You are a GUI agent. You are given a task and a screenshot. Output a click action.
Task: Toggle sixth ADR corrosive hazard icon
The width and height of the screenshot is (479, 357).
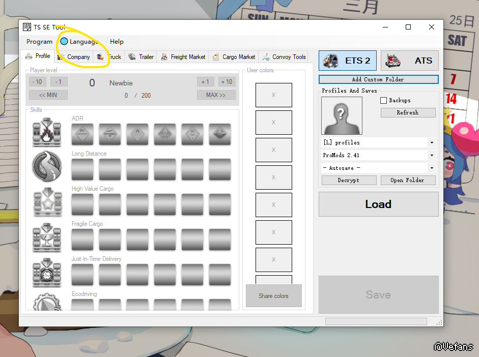220,134
